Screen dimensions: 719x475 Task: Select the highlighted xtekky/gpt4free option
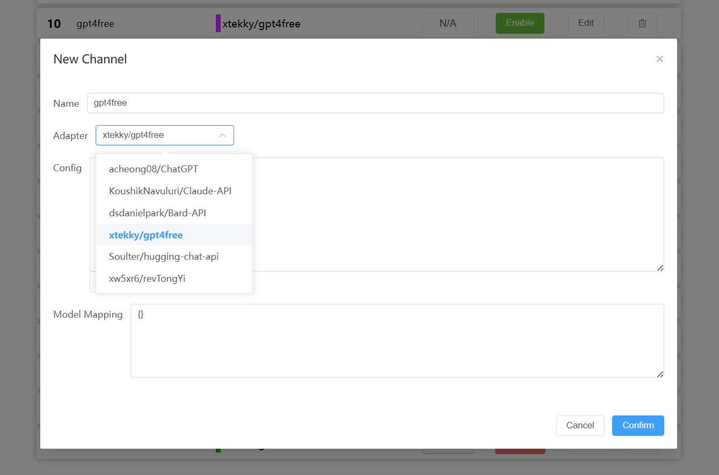(x=146, y=235)
